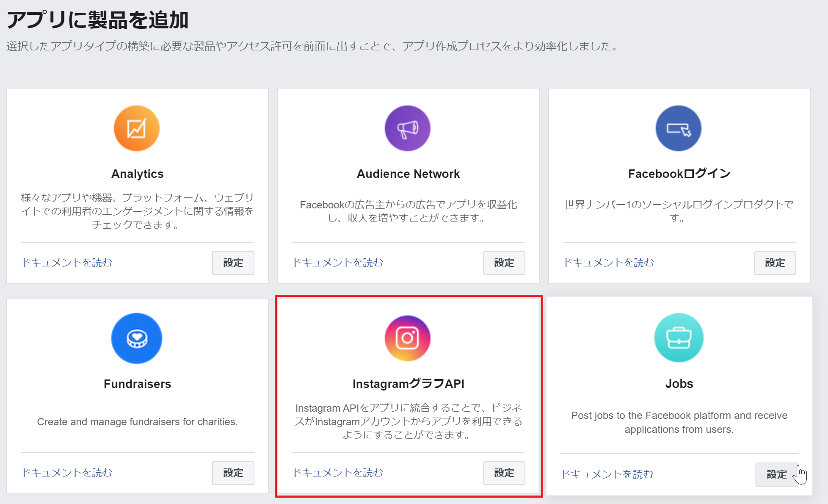Click the Fundraisers heart coin icon
The width and height of the screenshot is (828, 504).
pos(137,338)
